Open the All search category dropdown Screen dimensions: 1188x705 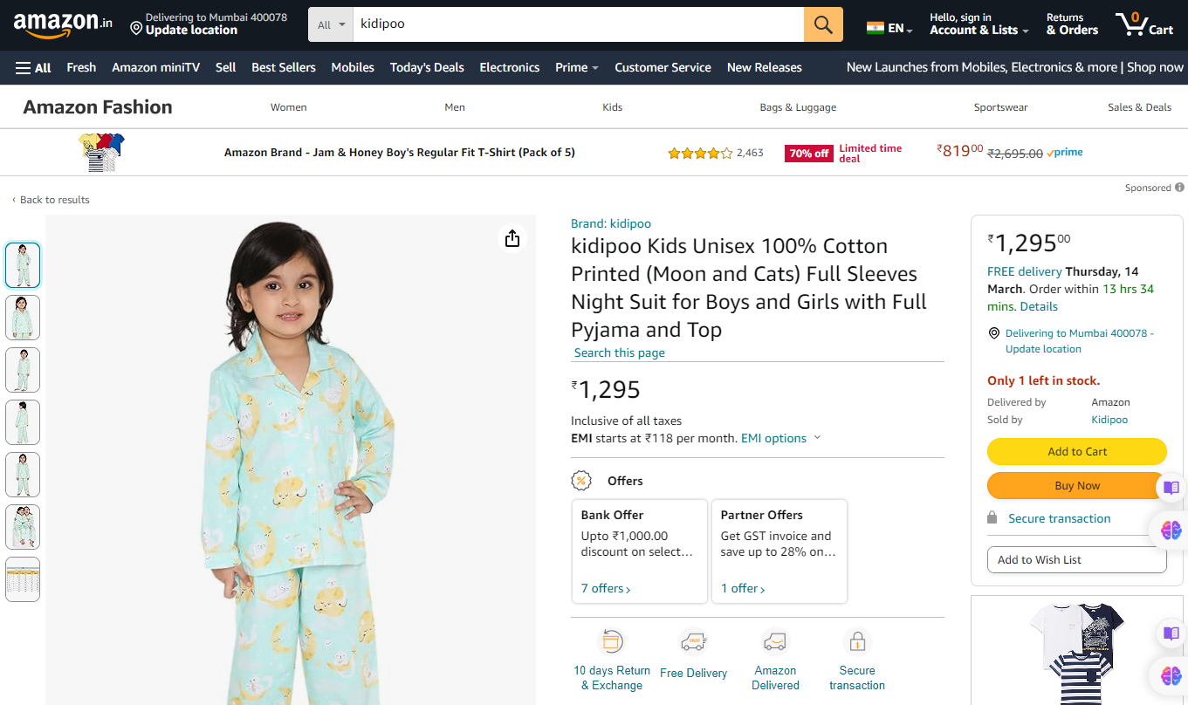click(x=331, y=24)
